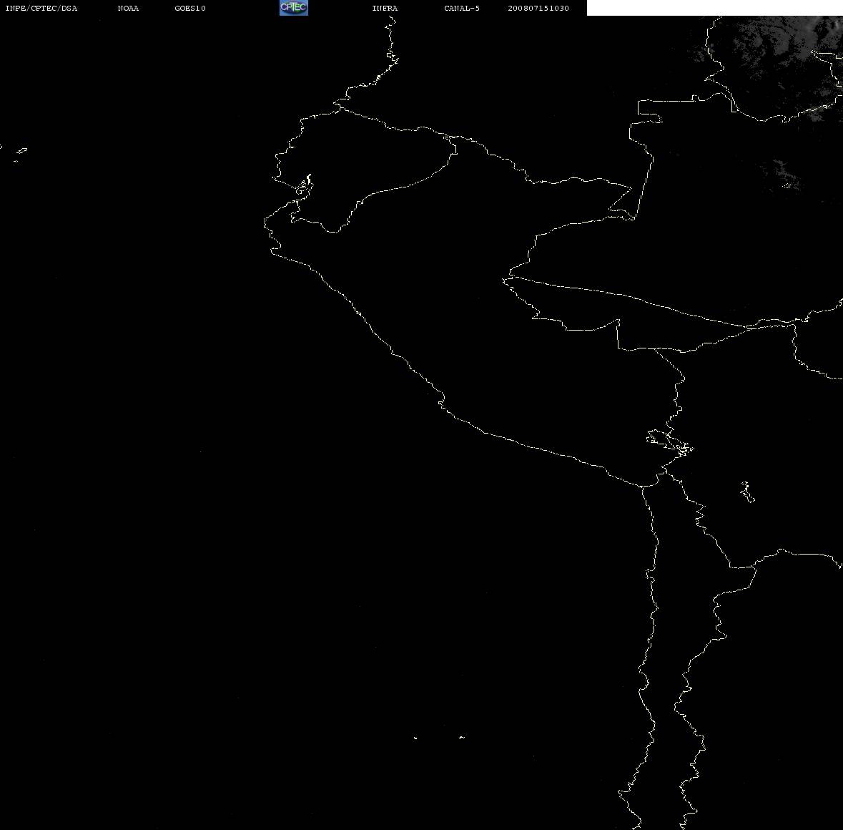Screen dimensions: 843x830
Task: Click the CANAL-5 channel label
Action: 462,8
